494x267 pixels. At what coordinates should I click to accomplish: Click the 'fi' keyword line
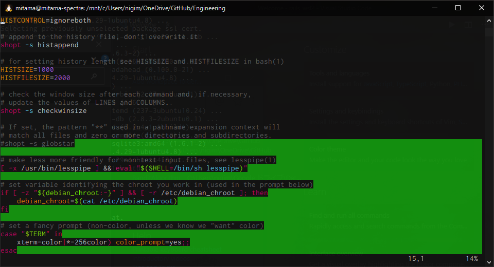click(5, 209)
